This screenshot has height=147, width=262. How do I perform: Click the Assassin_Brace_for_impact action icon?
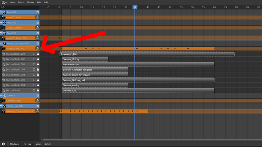(4, 111)
